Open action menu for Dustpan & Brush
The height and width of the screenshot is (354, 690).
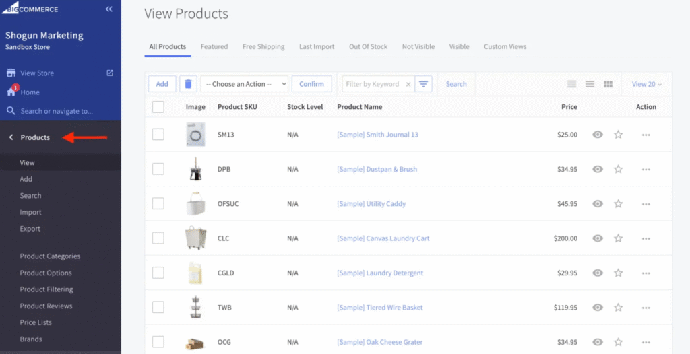[x=646, y=170]
